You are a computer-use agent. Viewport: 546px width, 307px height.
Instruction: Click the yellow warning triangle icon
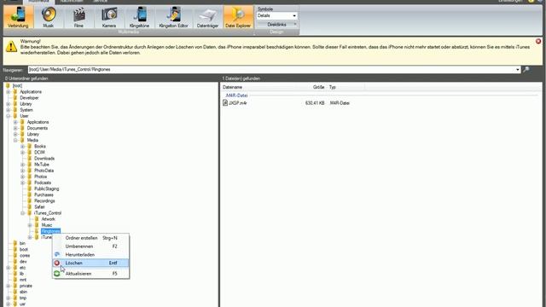coord(11,47)
